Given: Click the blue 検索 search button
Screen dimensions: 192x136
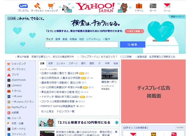Looking at the screenshot, I should tap(133, 44).
